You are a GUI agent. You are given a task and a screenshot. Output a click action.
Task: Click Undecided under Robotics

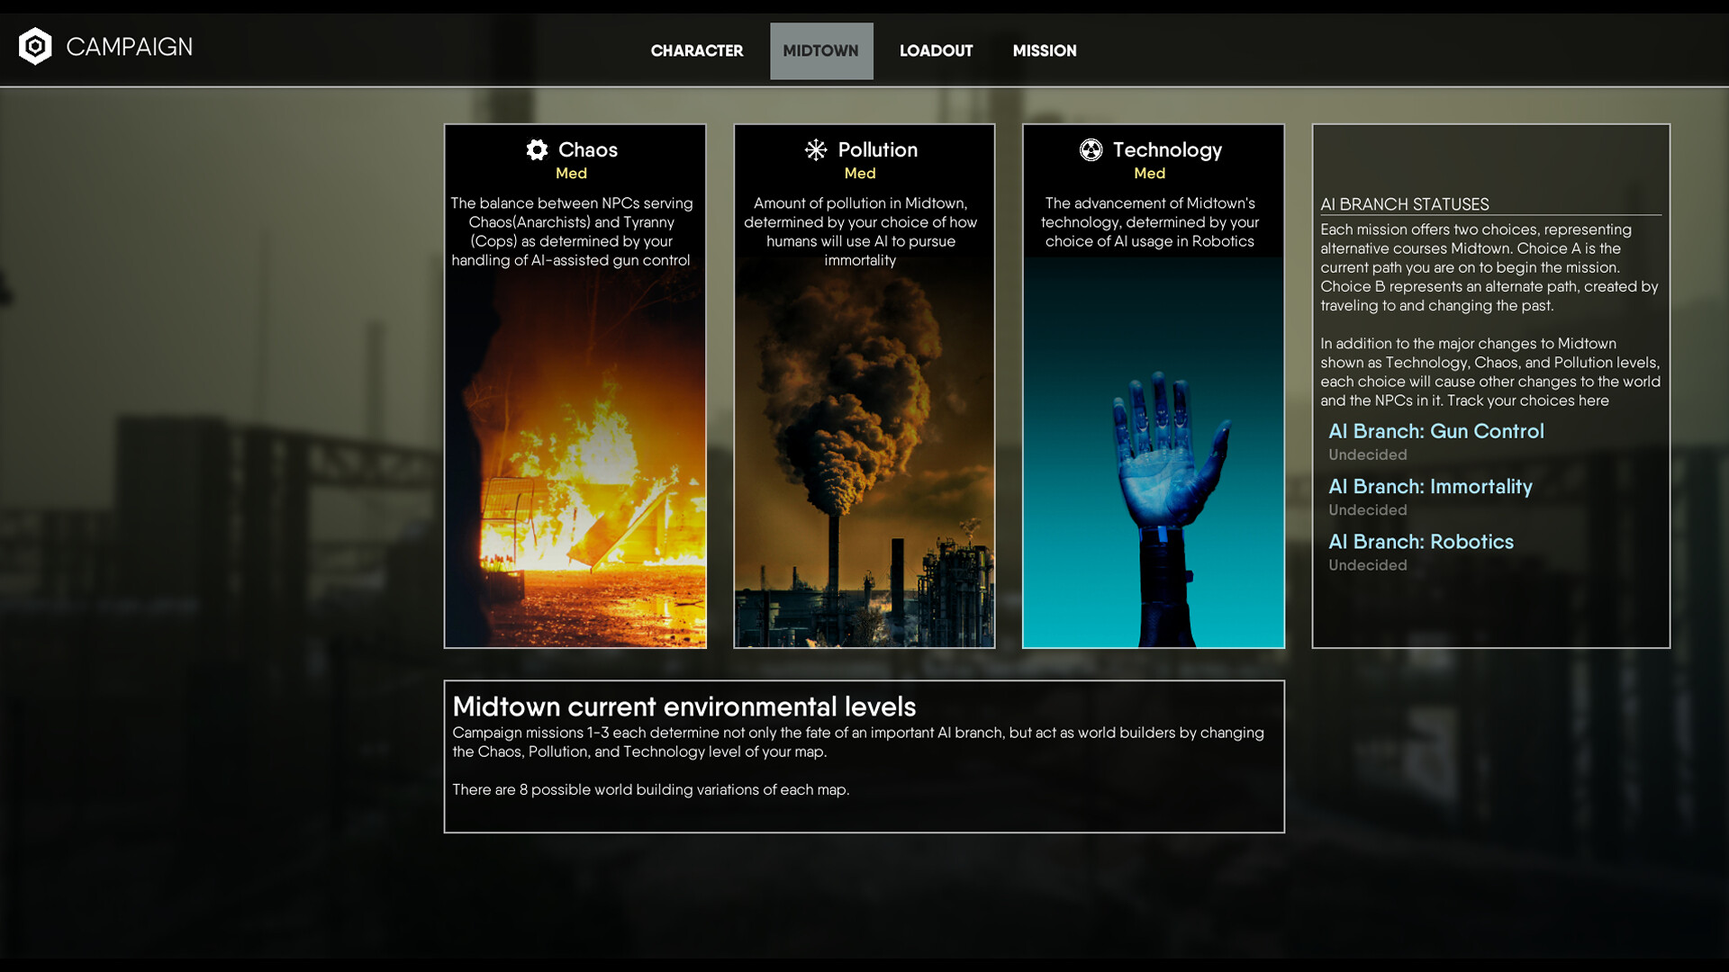1367,565
